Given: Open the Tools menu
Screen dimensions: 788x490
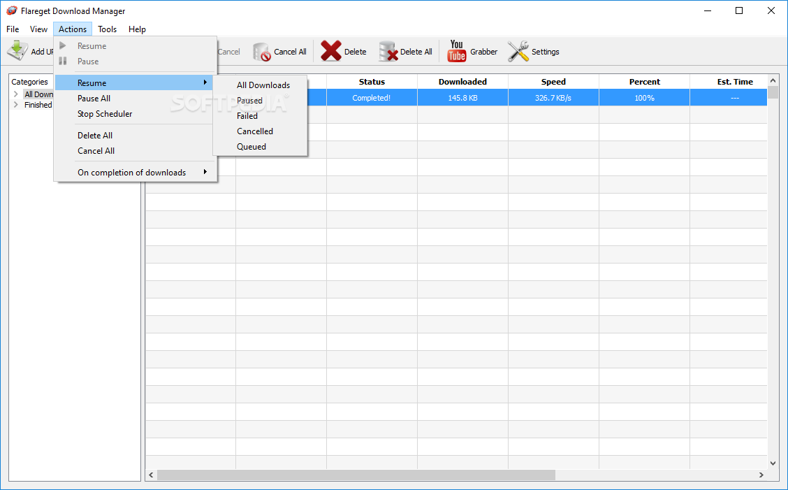Looking at the screenshot, I should (x=107, y=29).
